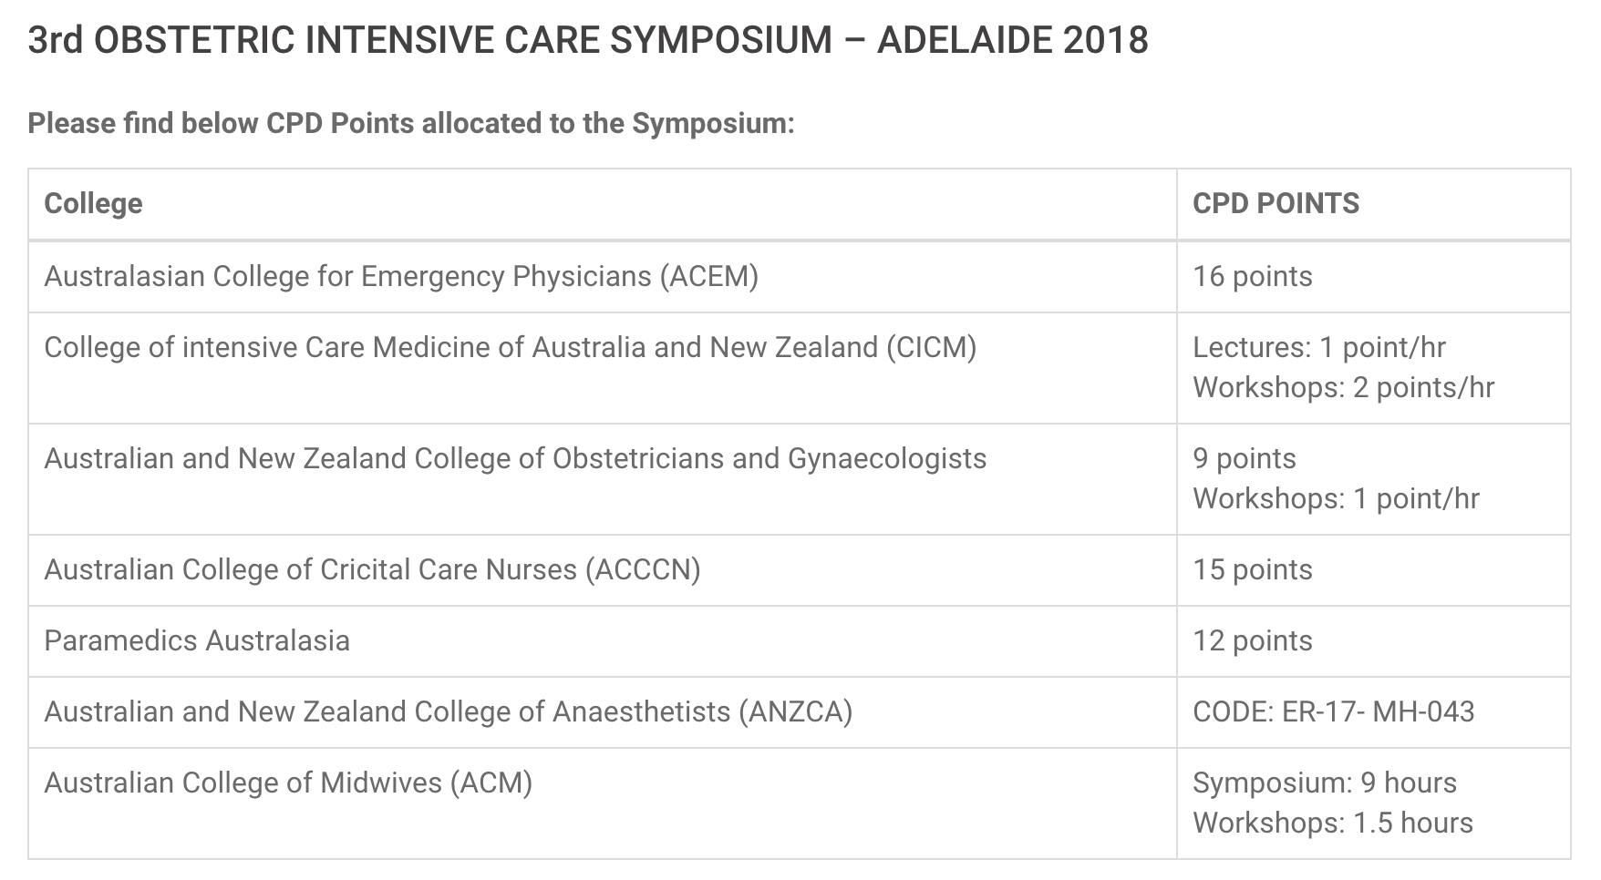Click 'Lectures: 1 point/hr' text
Image resolution: width=1601 pixels, height=880 pixels.
[1319, 347]
